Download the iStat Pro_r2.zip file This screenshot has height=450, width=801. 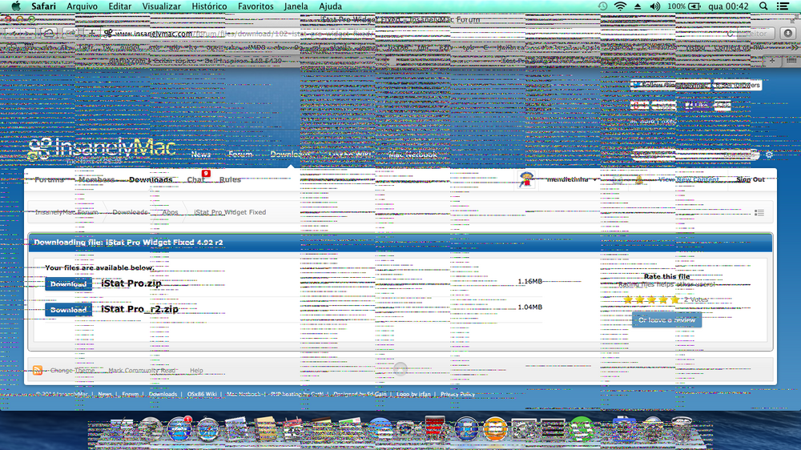69,310
